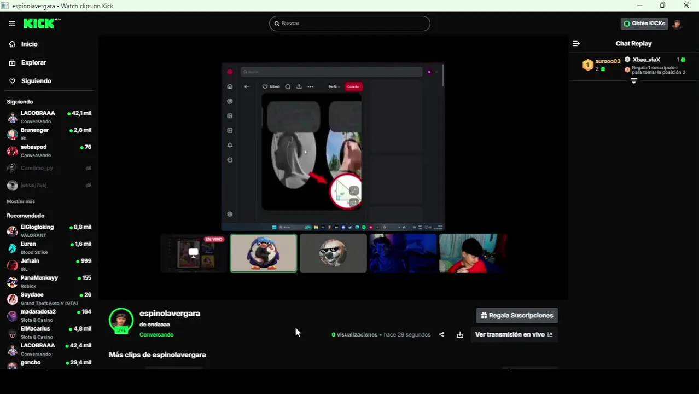The height and width of the screenshot is (394, 699).
Task: Click Recomendado section label
Action: click(x=26, y=216)
